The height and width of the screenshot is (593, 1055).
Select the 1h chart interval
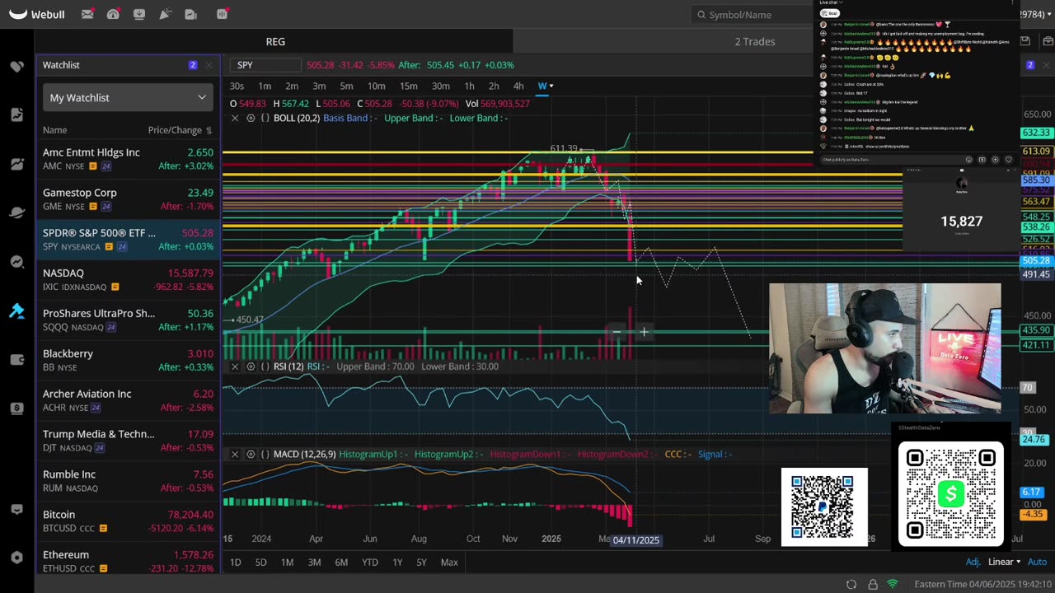pos(469,86)
